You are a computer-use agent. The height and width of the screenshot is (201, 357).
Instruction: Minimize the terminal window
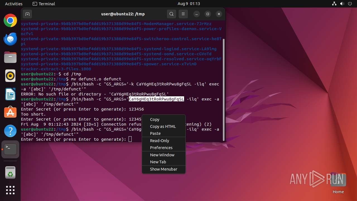(x=197, y=14)
